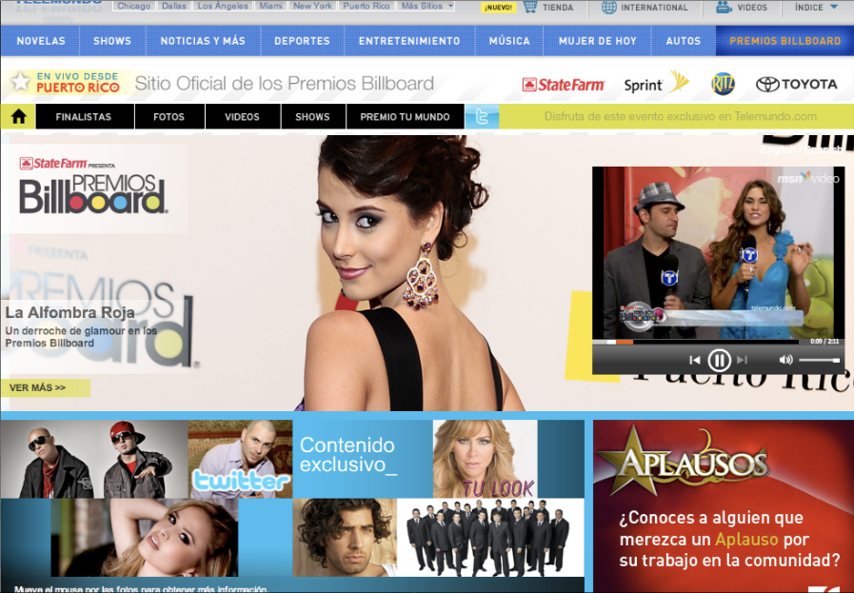Open the reclining blonde woman thumbnail
Viewport: 854px width, 593px height.
point(145,538)
